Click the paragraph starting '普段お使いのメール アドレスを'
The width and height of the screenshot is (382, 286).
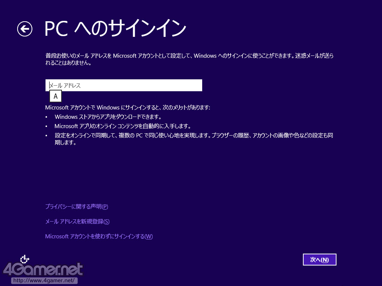tap(189, 59)
